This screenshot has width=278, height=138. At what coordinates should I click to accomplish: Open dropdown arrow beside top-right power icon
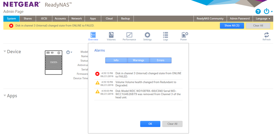tap(272, 12)
